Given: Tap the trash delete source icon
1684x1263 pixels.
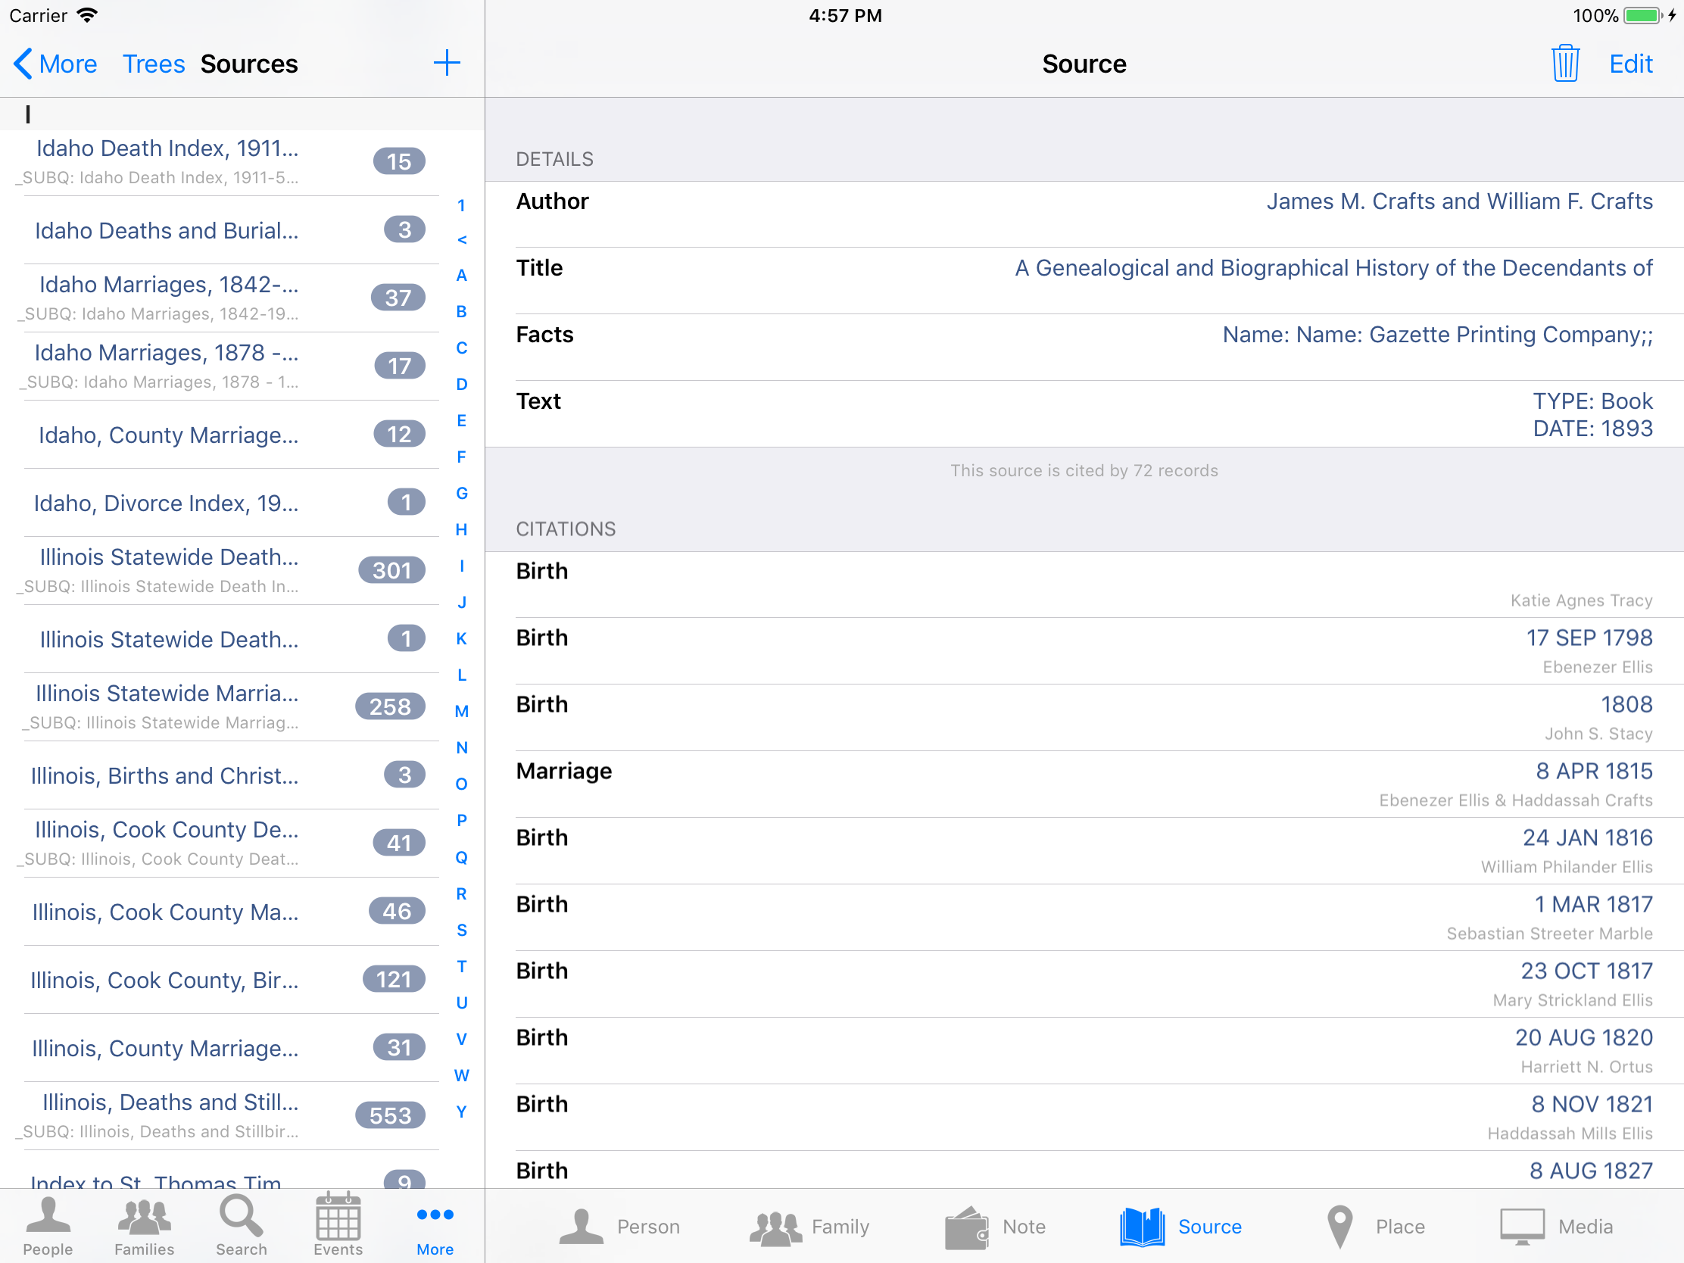Looking at the screenshot, I should click(x=1564, y=63).
